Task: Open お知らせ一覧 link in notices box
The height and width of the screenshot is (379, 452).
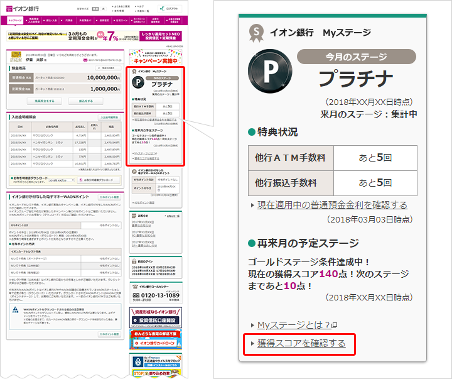Action: click(x=173, y=216)
